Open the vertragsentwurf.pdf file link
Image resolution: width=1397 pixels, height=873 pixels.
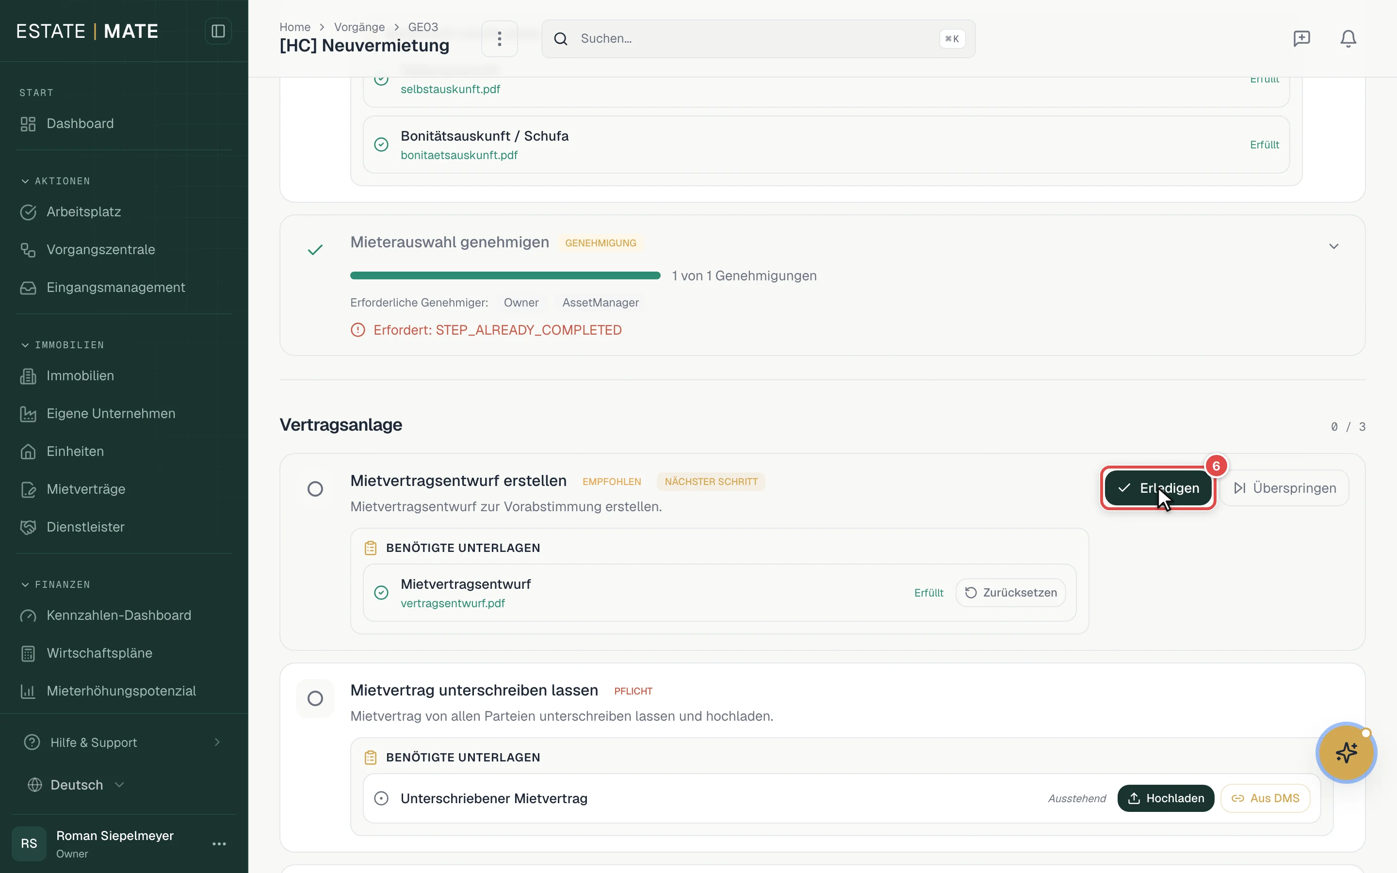click(453, 603)
